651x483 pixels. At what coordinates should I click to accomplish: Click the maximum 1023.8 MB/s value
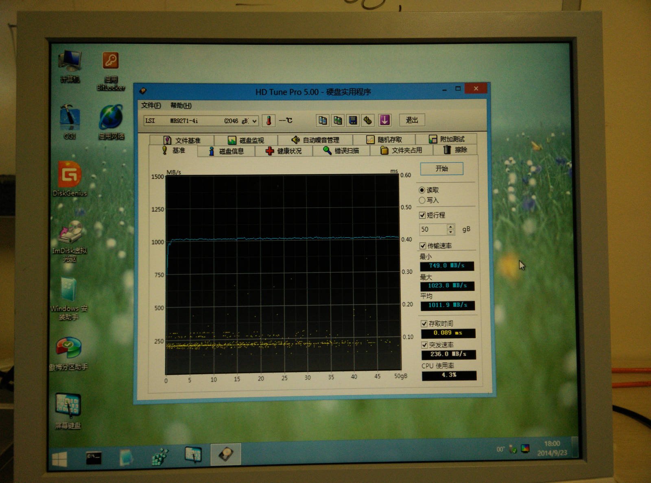click(447, 286)
